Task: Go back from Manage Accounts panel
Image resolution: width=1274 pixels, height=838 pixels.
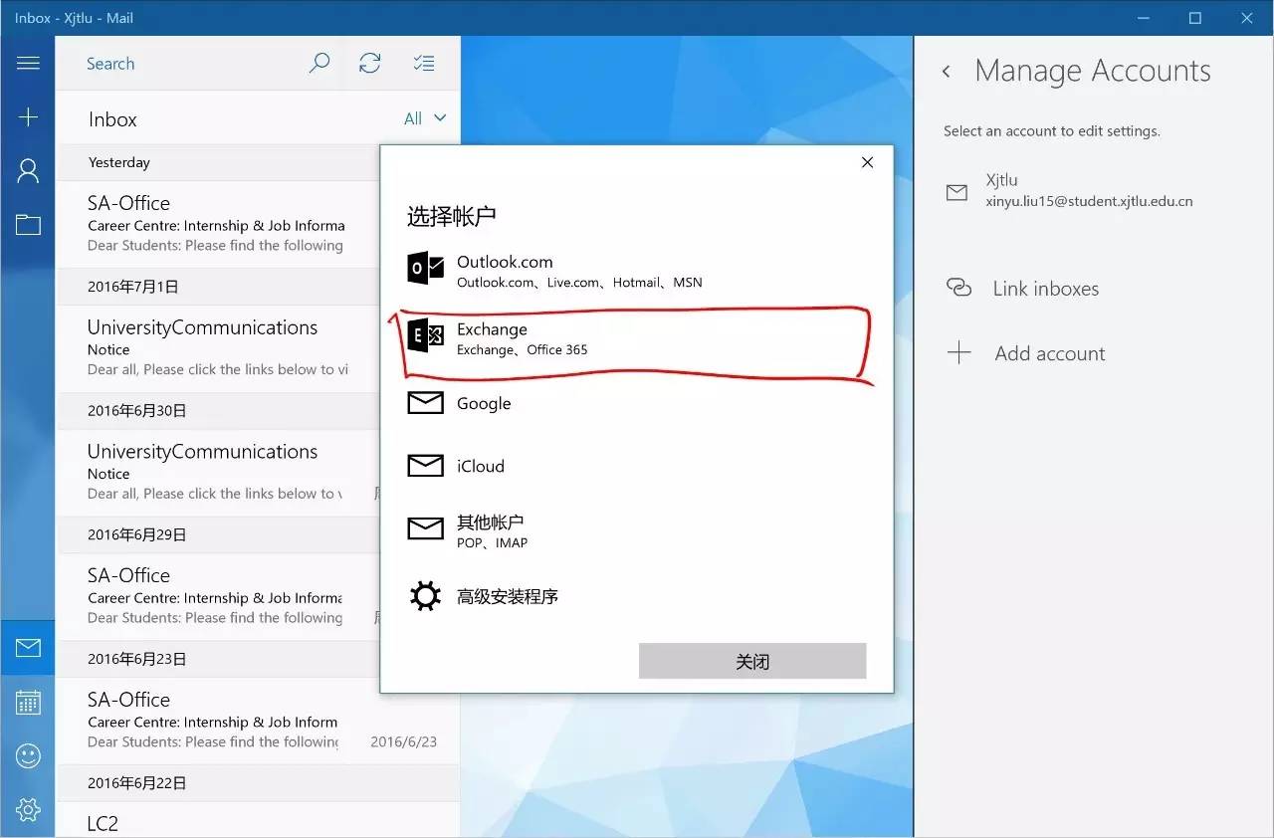Action: 947,72
